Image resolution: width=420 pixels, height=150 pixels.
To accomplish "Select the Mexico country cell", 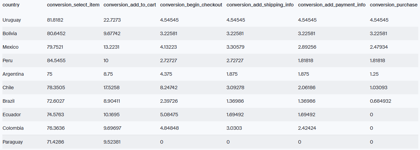I will (11, 47).
